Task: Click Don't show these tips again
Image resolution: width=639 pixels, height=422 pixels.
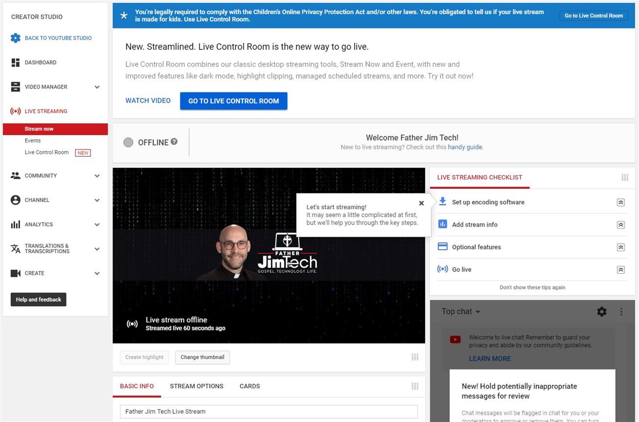Action: [532, 288]
